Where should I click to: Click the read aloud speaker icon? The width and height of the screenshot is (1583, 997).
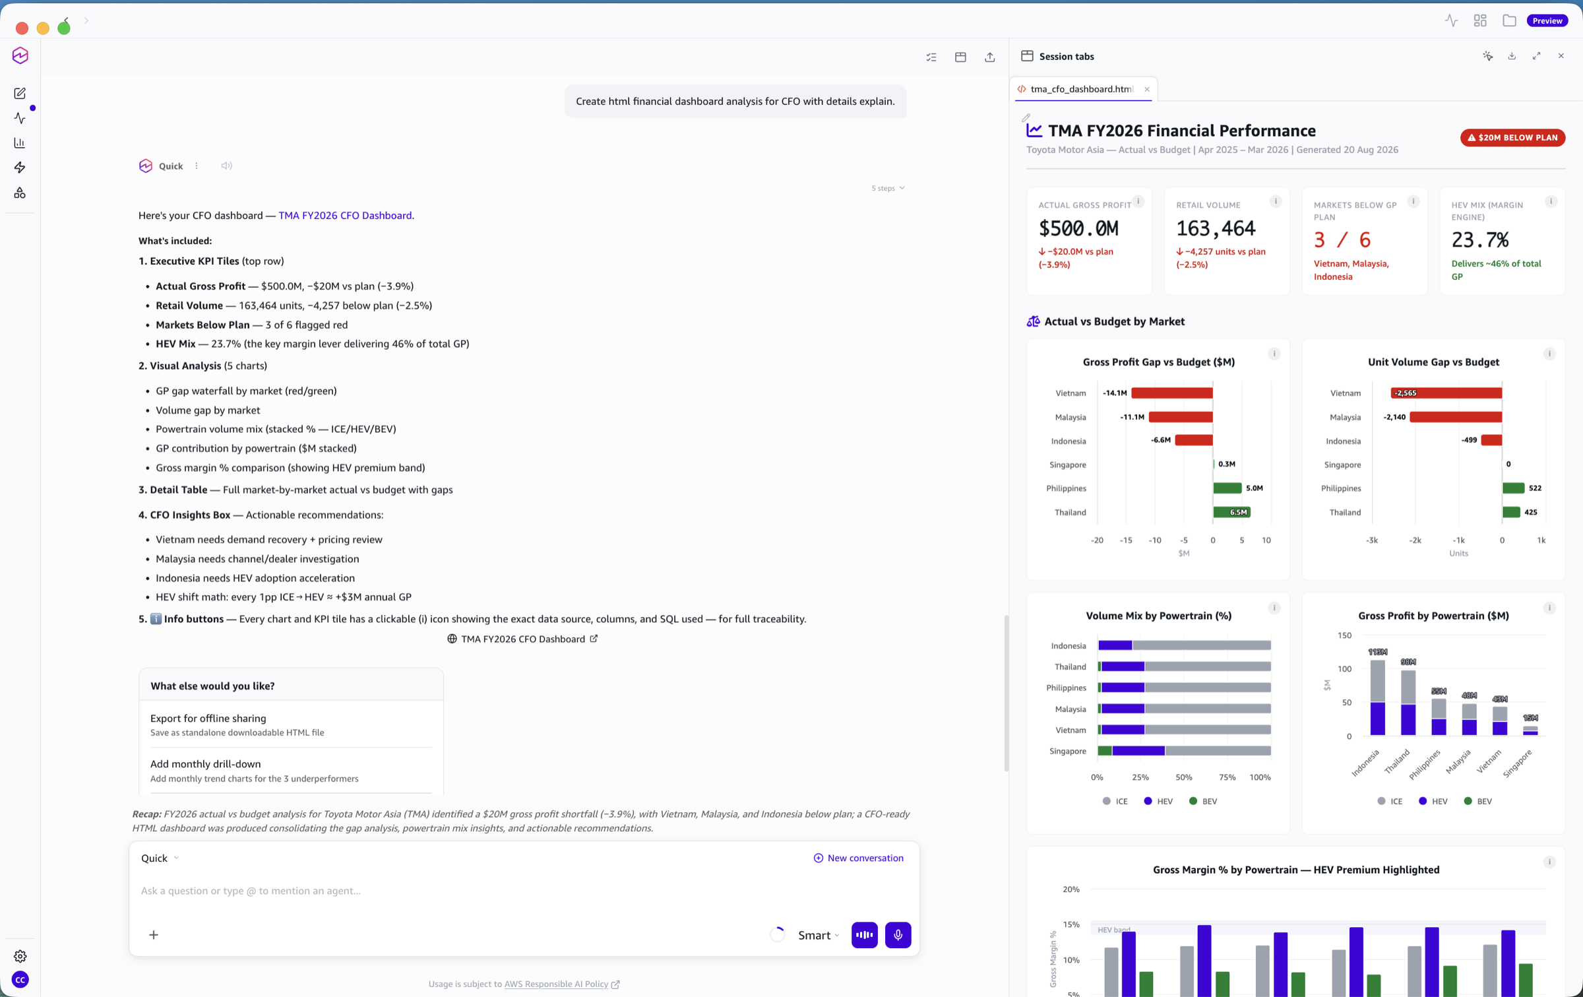[226, 166]
